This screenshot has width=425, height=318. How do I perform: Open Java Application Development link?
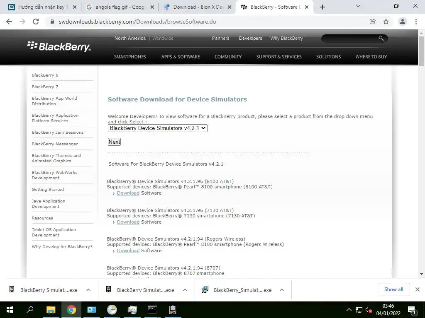pyautogui.click(x=49, y=204)
